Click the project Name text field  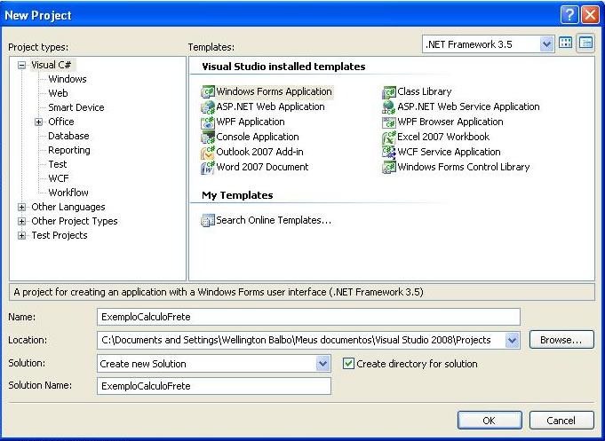308,317
